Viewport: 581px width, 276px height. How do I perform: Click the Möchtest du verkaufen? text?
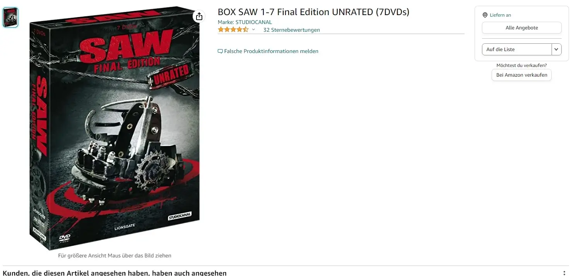pos(521,65)
